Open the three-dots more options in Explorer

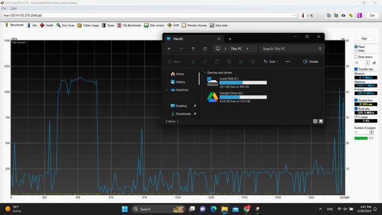288,62
